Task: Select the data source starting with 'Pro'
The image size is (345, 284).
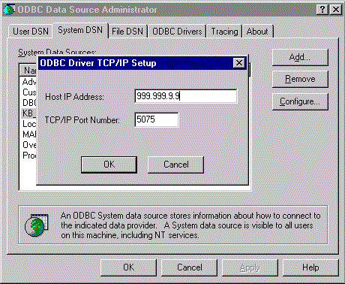Action: (x=29, y=156)
